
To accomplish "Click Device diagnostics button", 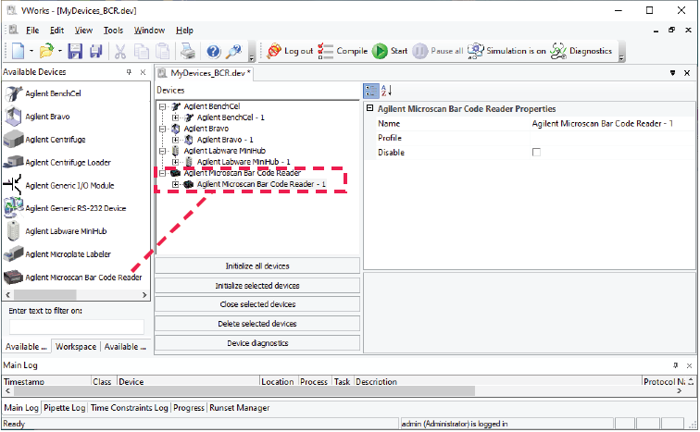I will 257,343.
